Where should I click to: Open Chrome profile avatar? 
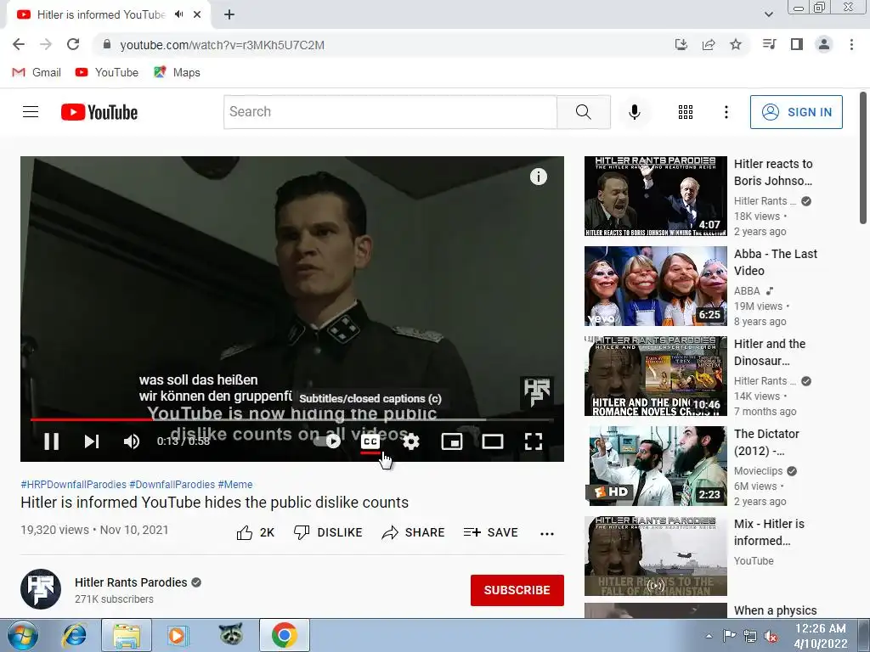click(x=824, y=44)
